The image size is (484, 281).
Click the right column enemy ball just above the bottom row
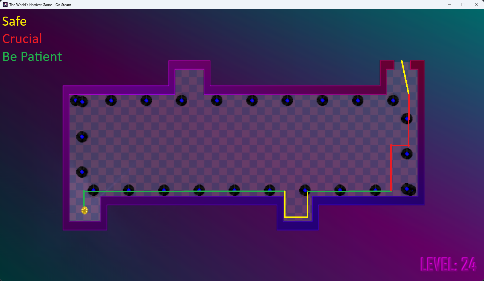[x=407, y=154]
